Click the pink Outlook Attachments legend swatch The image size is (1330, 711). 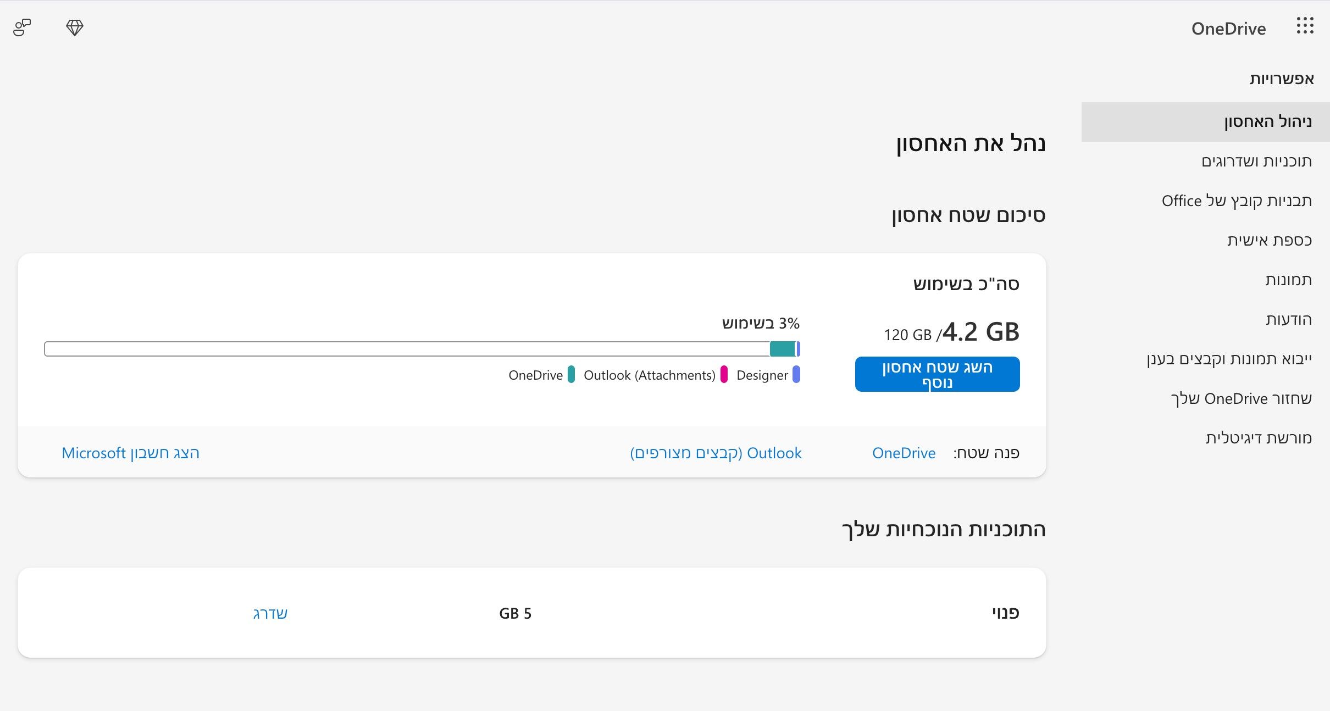724,375
